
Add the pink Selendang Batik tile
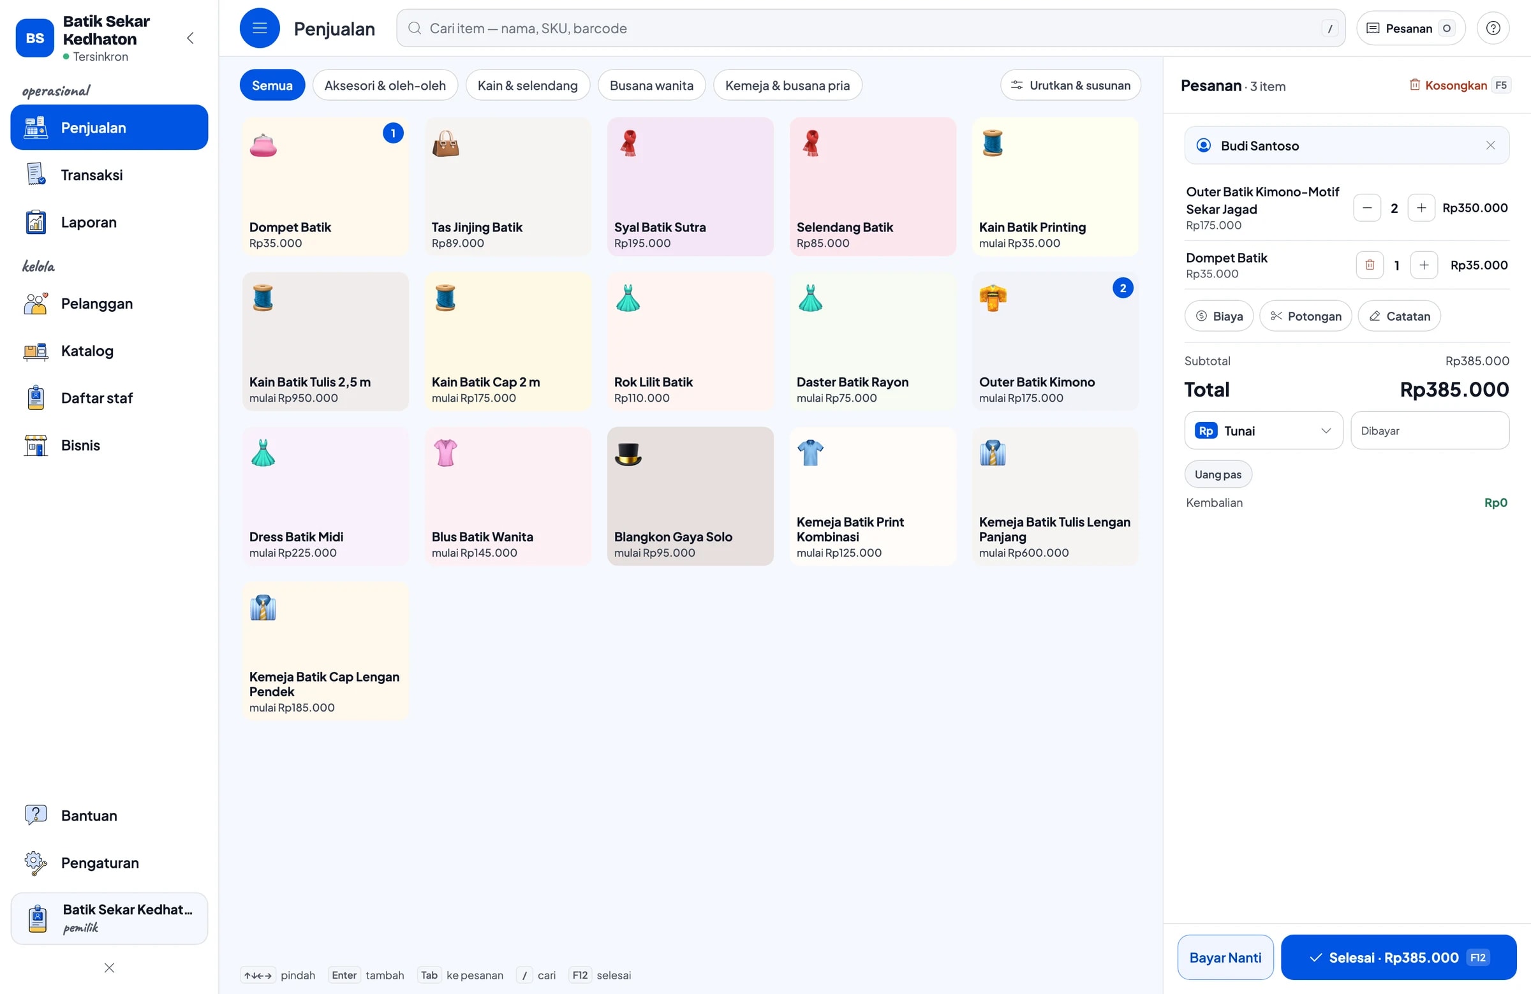click(872, 187)
